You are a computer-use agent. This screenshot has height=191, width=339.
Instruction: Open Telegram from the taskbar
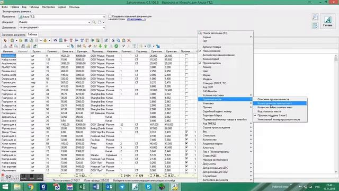tap(122, 187)
